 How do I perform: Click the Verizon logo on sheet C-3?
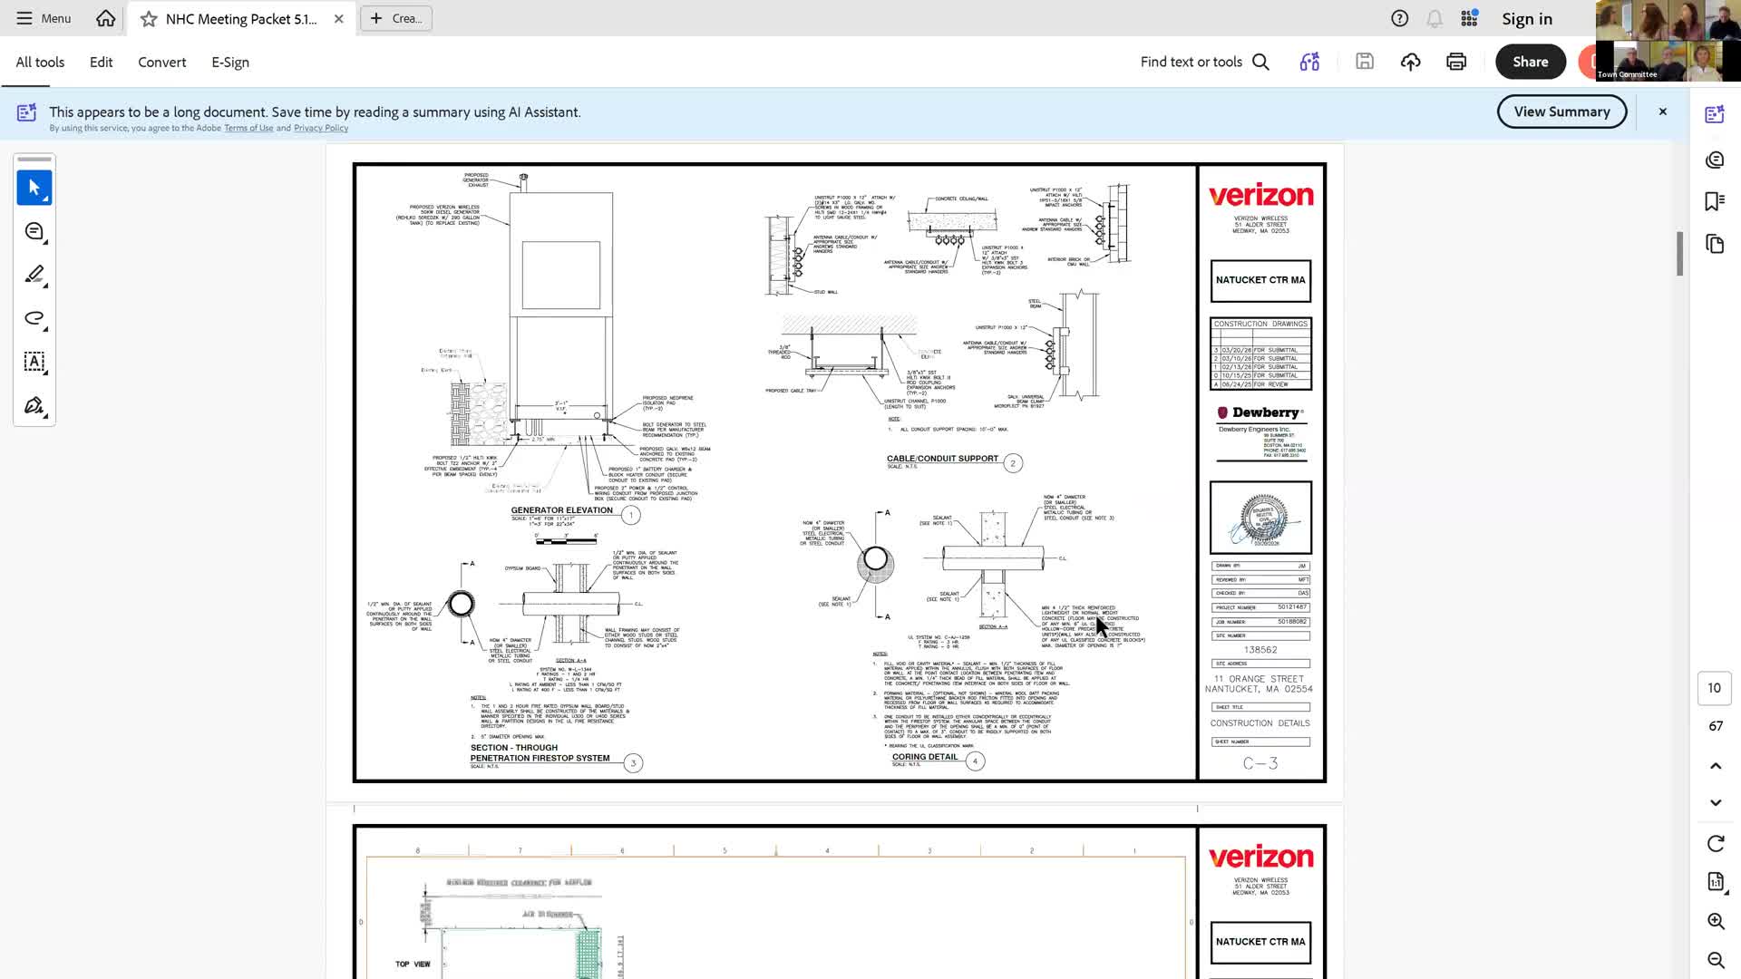point(1260,195)
